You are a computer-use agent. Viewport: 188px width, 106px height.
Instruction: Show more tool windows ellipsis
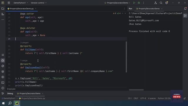3,20
